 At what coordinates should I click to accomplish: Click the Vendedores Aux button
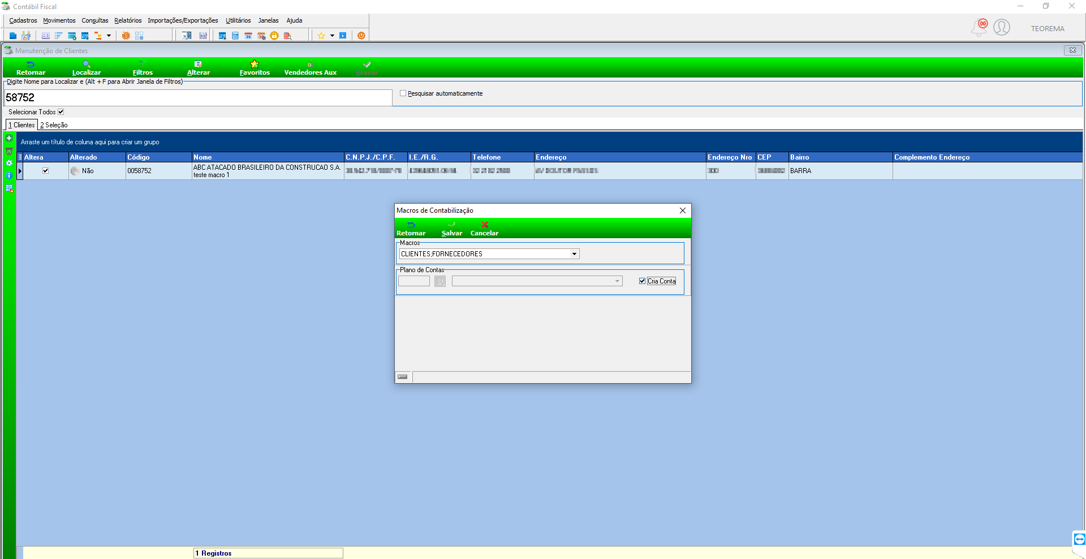[310, 68]
